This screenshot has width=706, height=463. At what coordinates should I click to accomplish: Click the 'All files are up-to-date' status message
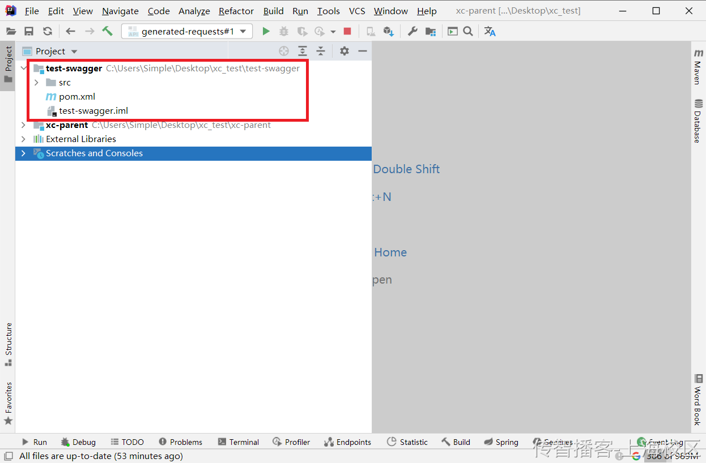101,456
